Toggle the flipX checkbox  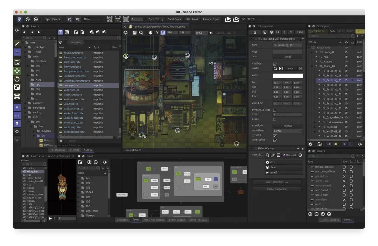click(x=275, y=119)
